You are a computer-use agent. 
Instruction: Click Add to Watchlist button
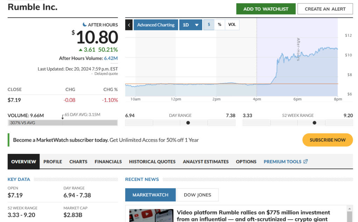tap(266, 9)
